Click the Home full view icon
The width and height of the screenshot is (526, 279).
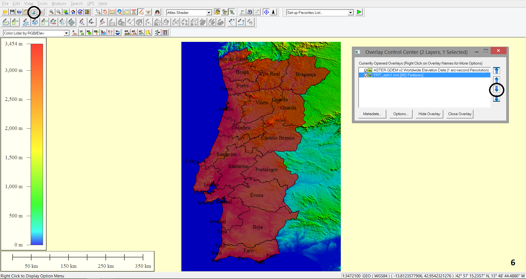click(73, 12)
